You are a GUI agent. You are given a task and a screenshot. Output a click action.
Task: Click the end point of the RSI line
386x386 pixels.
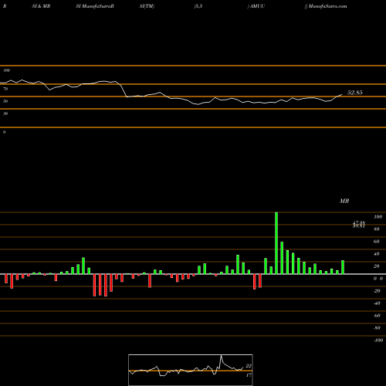pos(342,94)
